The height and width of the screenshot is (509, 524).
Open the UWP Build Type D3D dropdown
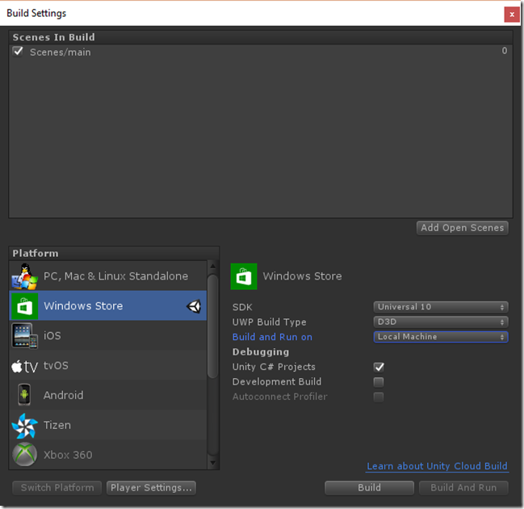[441, 322]
